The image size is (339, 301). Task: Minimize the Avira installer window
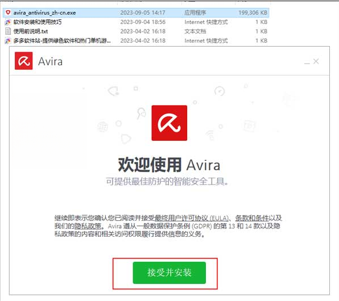tap(307, 62)
